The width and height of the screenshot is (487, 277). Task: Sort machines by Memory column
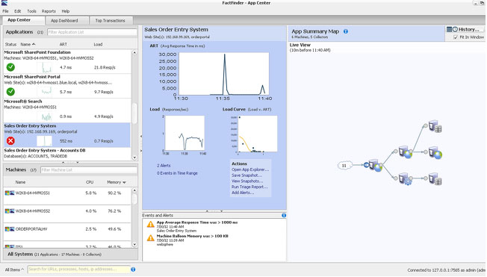click(x=117, y=182)
